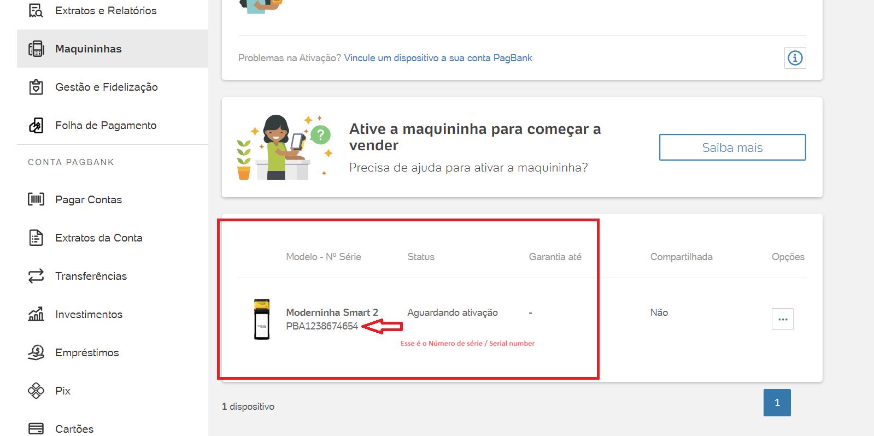Click Aguardando ativação status text

pyautogui.click(x=453, y=313)
